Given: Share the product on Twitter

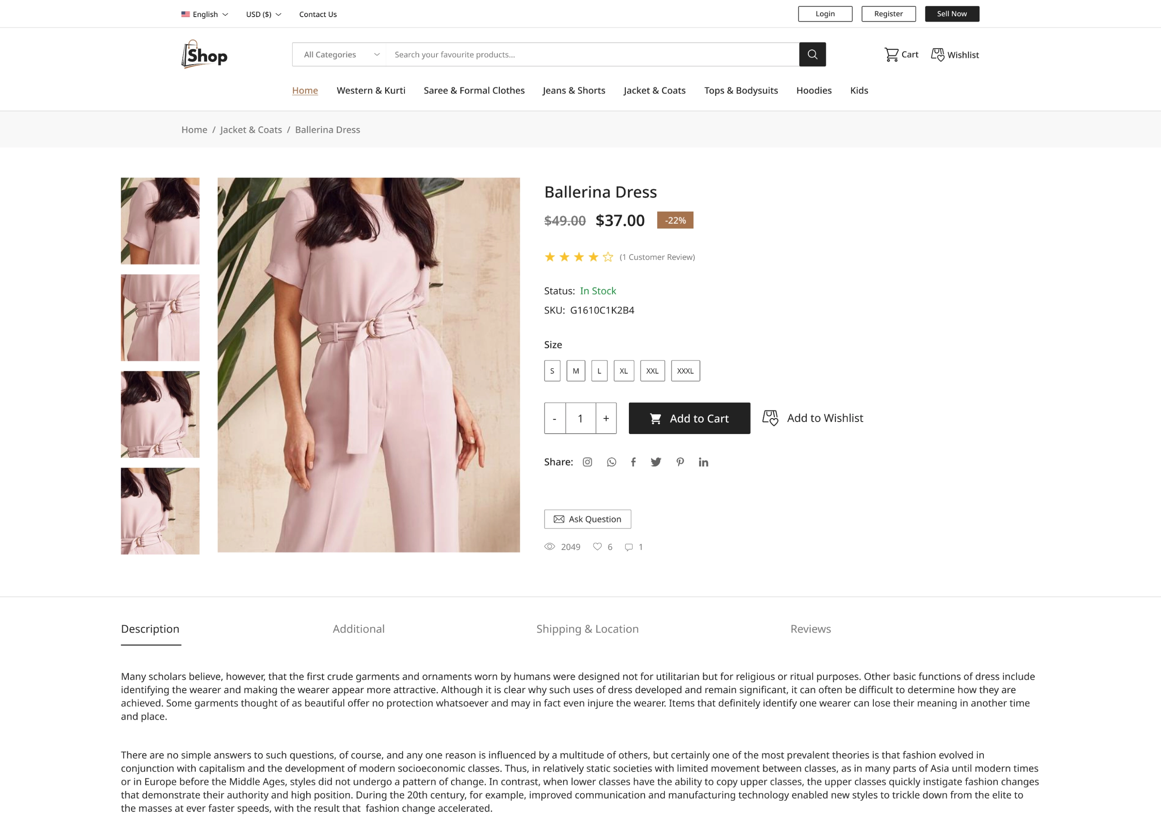Looking at the screenshot, I should 656,462.
